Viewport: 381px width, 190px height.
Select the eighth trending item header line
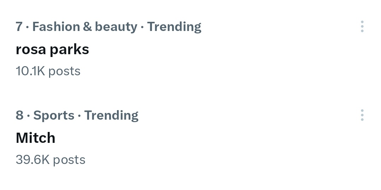pyautogui.click(x=77, y=115)
